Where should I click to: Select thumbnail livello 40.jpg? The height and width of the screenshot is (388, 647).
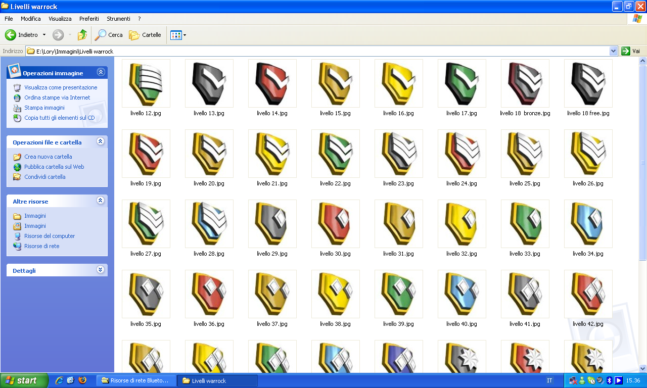(x=462, y=294)
